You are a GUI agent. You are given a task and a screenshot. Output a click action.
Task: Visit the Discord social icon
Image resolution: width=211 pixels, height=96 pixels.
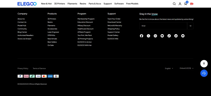(183, 36)
